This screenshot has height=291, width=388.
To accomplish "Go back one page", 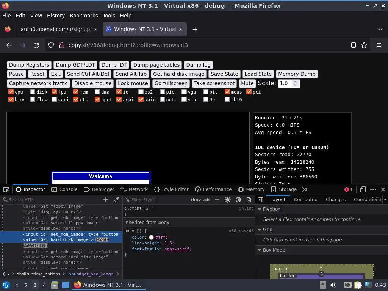I will coord(9,45).
